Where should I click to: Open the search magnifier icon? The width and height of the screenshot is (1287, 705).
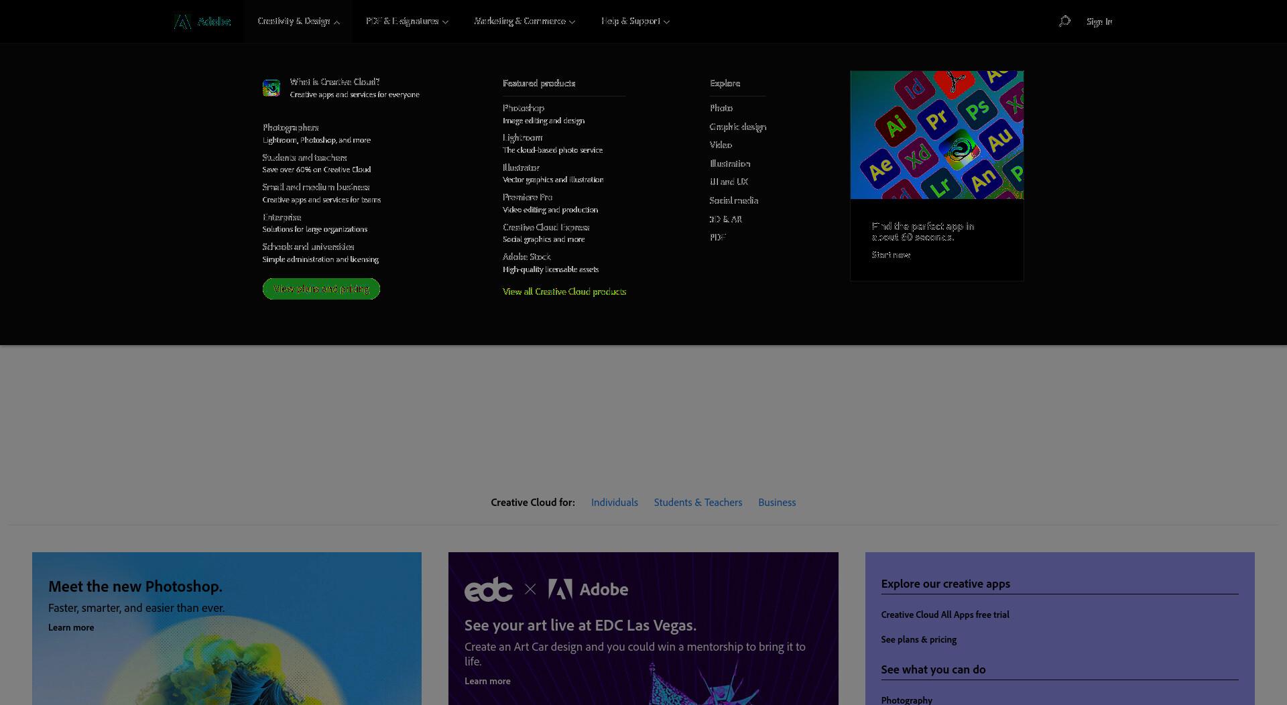pyautogui.click(x=1064, y=21)
